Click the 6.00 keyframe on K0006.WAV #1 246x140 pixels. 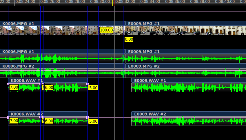(49, 87)
